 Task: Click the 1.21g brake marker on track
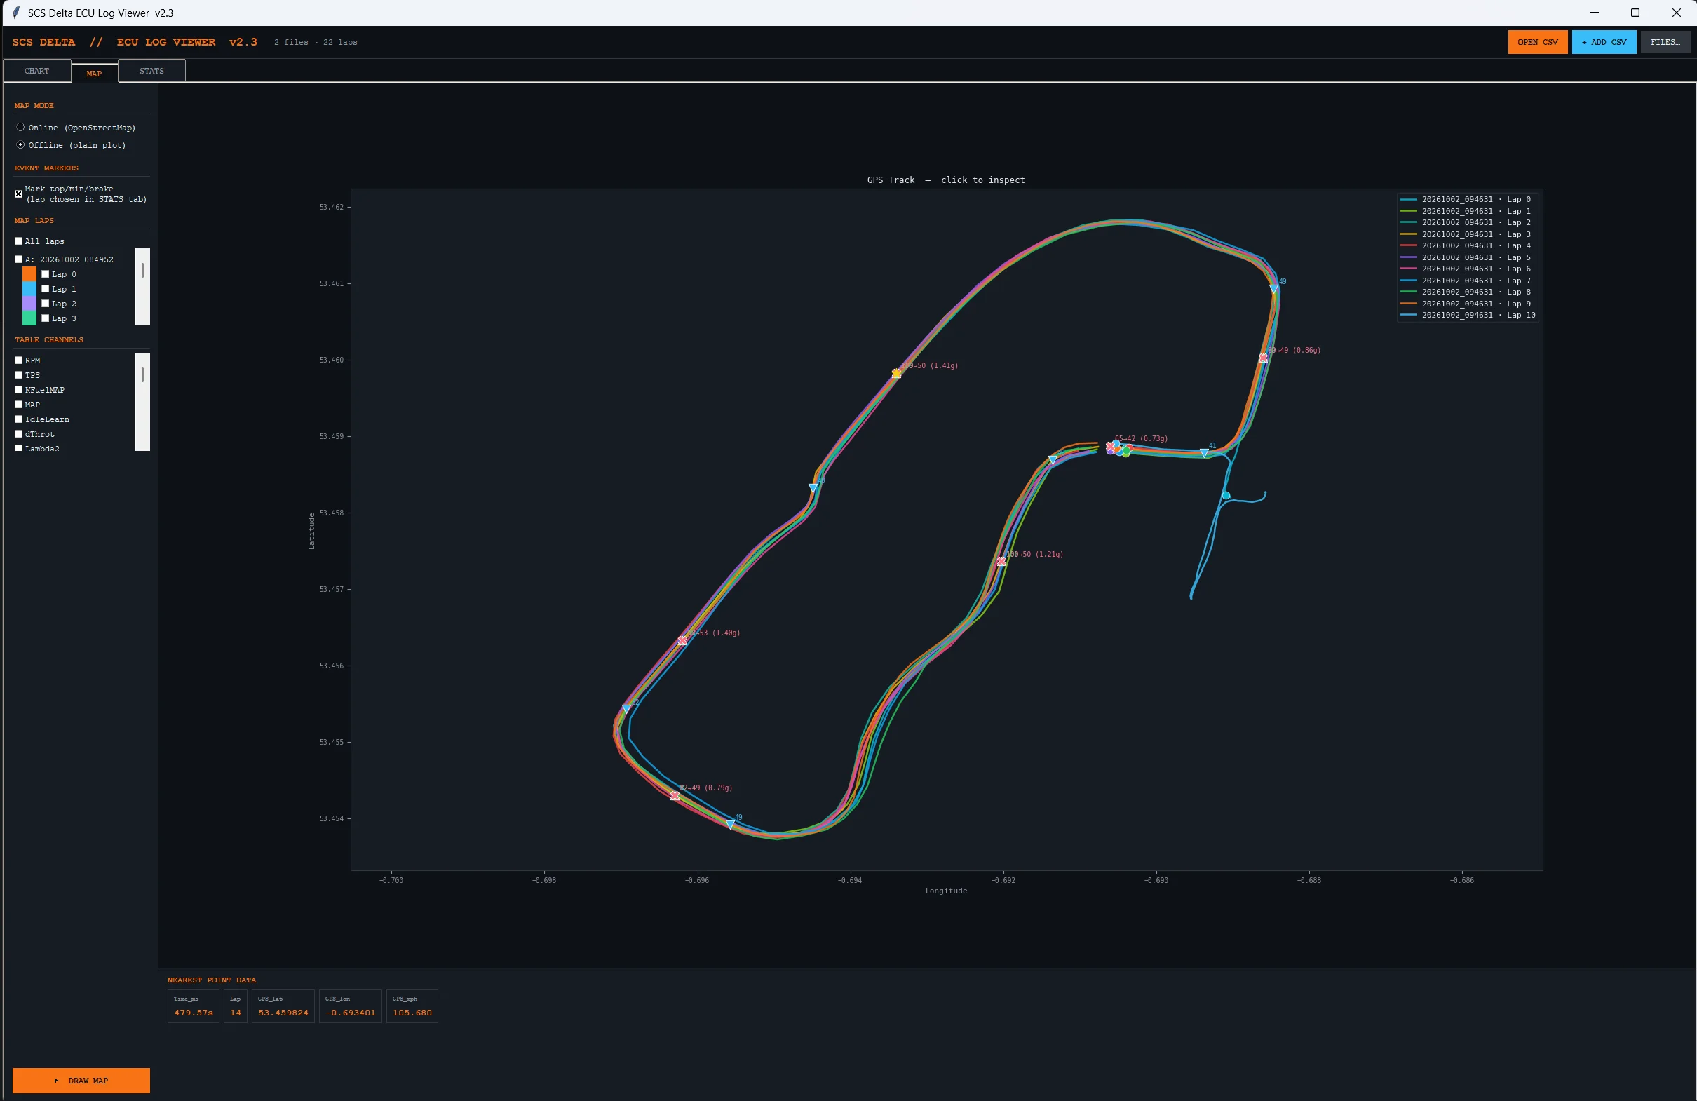coord(1001,562)
